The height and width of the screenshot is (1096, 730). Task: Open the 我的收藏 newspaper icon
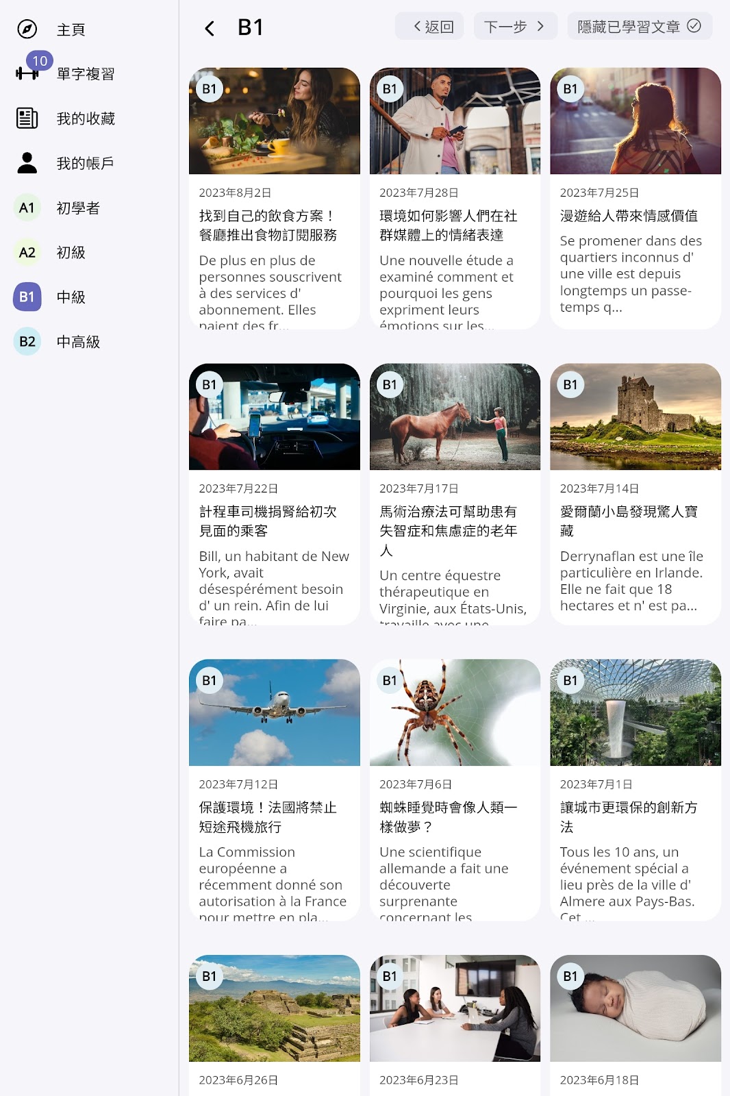click(x=27, y=118)
